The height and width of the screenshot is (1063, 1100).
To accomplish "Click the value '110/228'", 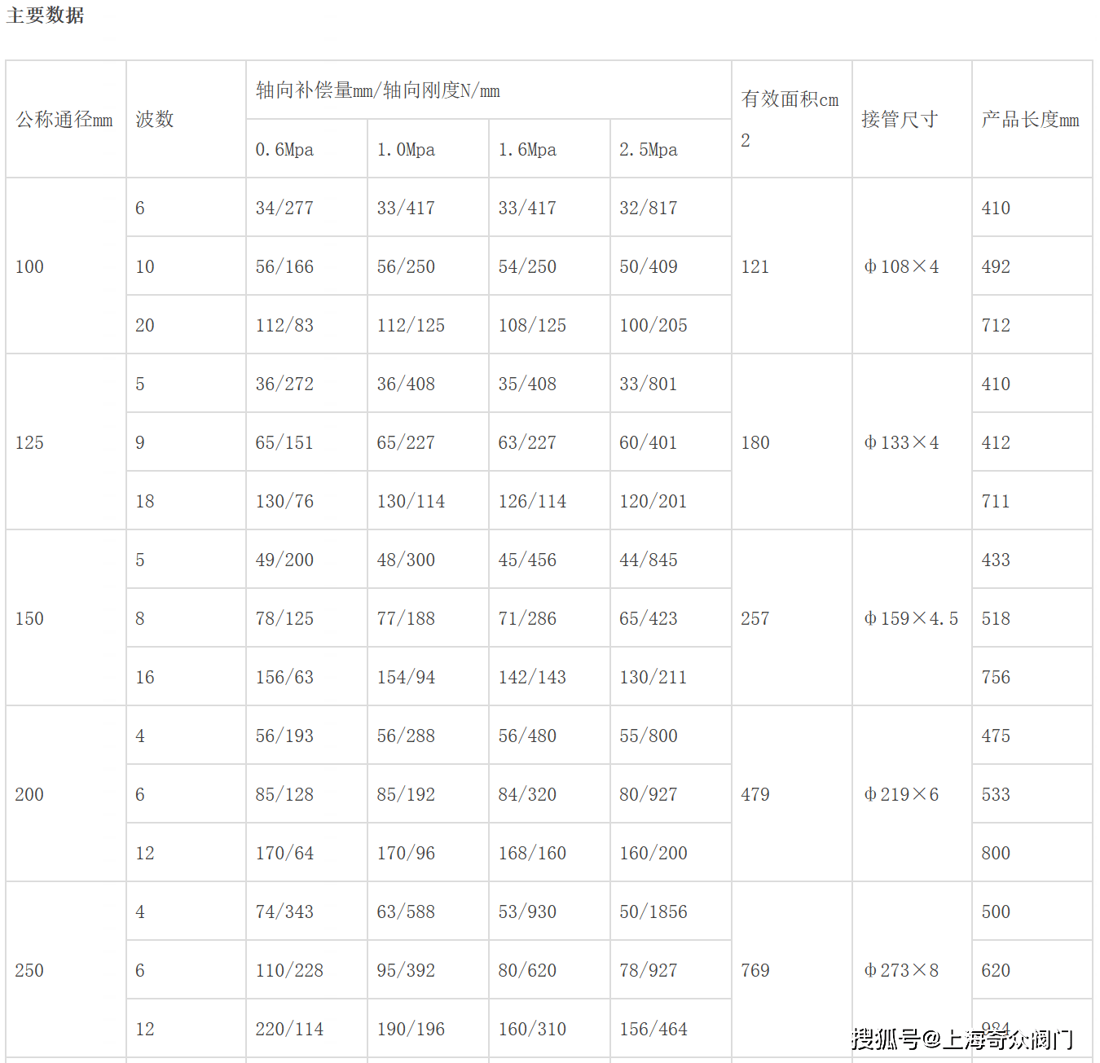I will tap(289, 971).
